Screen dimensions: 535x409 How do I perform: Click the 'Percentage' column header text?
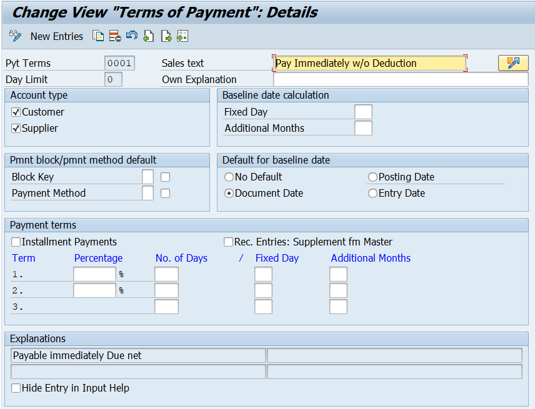pos(98,258)
